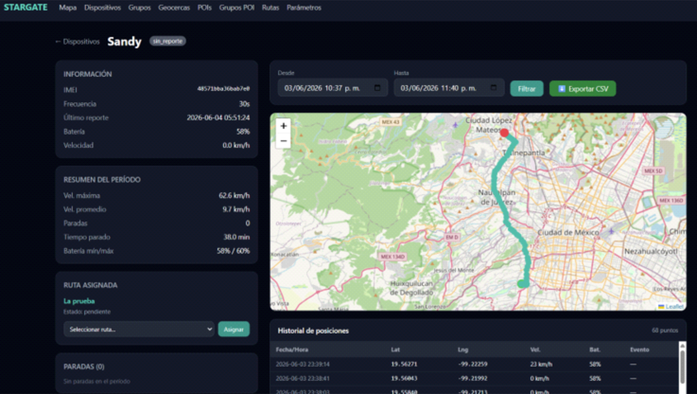Export positions with Exportar CSV button

(583, 89)
